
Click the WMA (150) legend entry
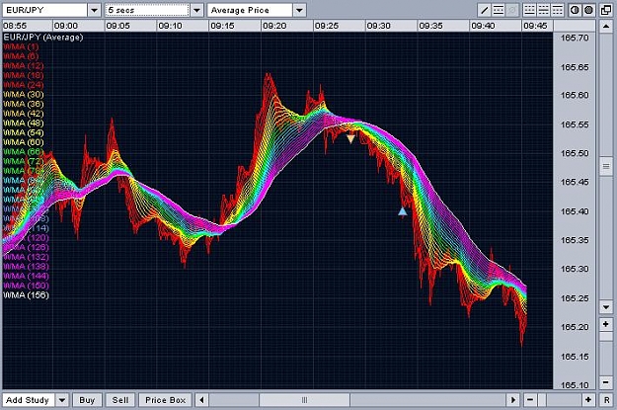point(26,286)
